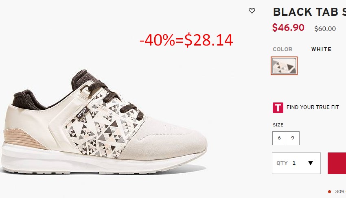Open the QTY dropdown arrow
This screenshot has height=198, width=346.
(311, 163)
